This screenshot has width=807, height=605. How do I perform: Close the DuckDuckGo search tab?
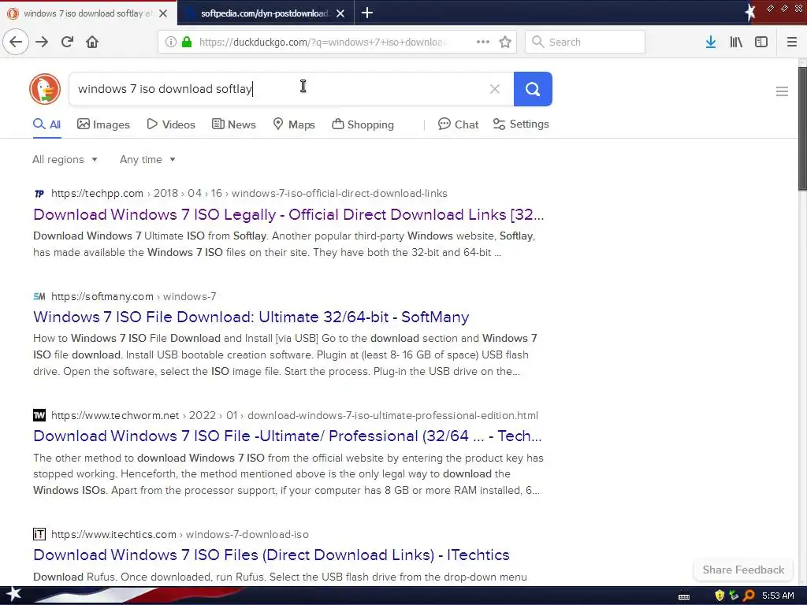click(x=163, y=13)
